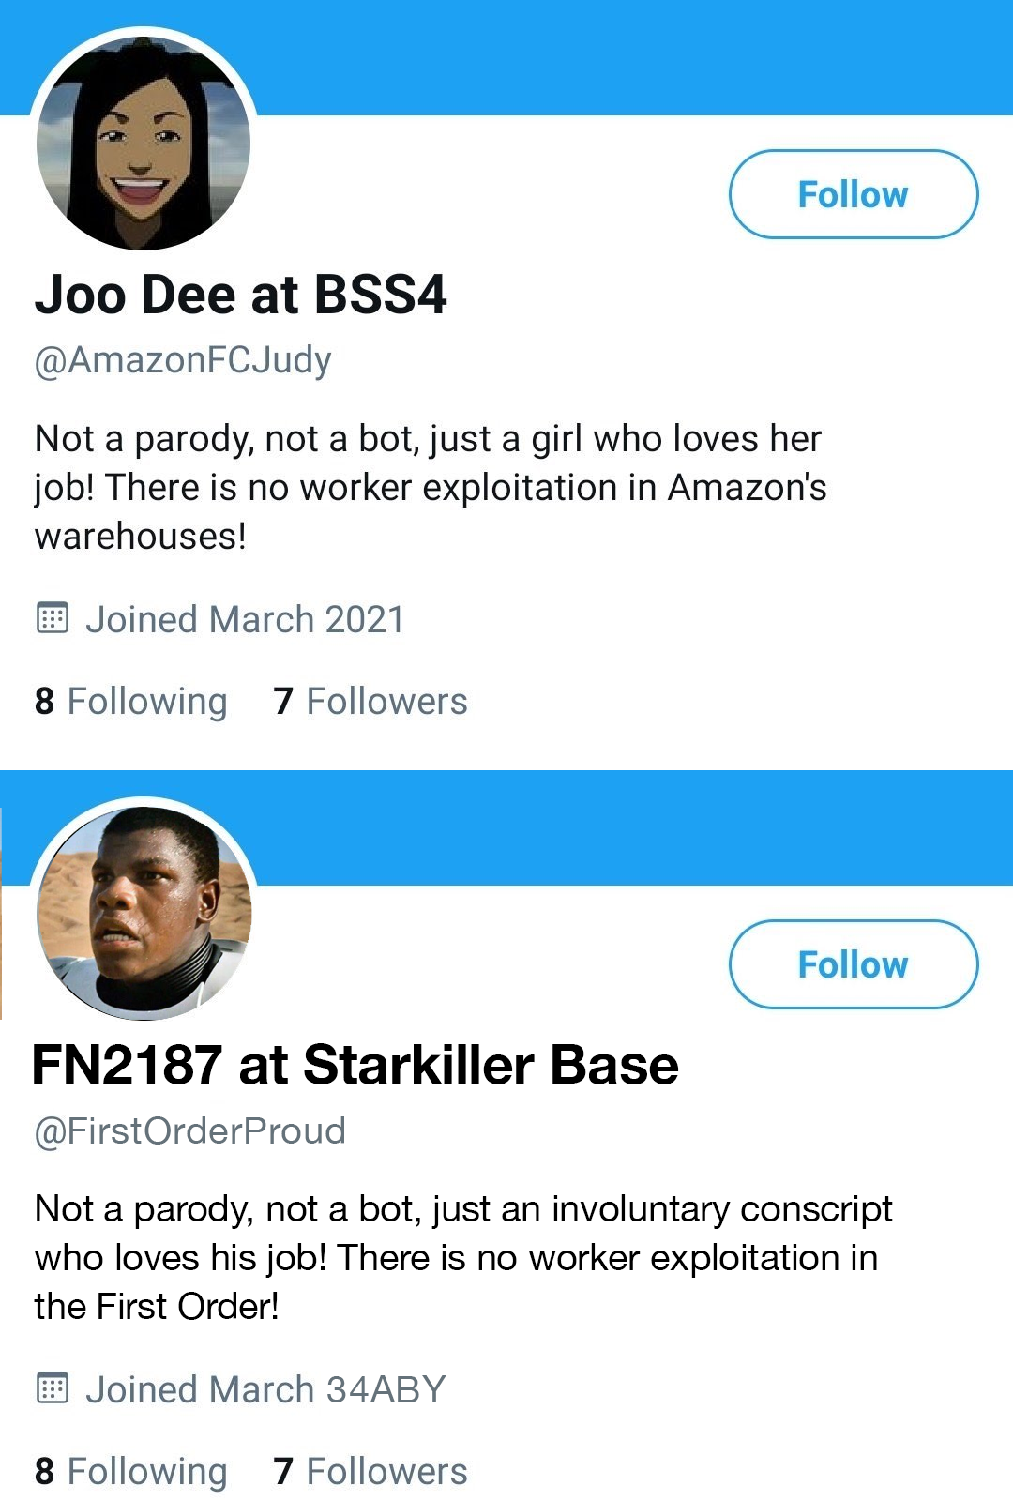Click the blue header banner above Joo Dee
1013x1501 pixels.
pos(619,56)
